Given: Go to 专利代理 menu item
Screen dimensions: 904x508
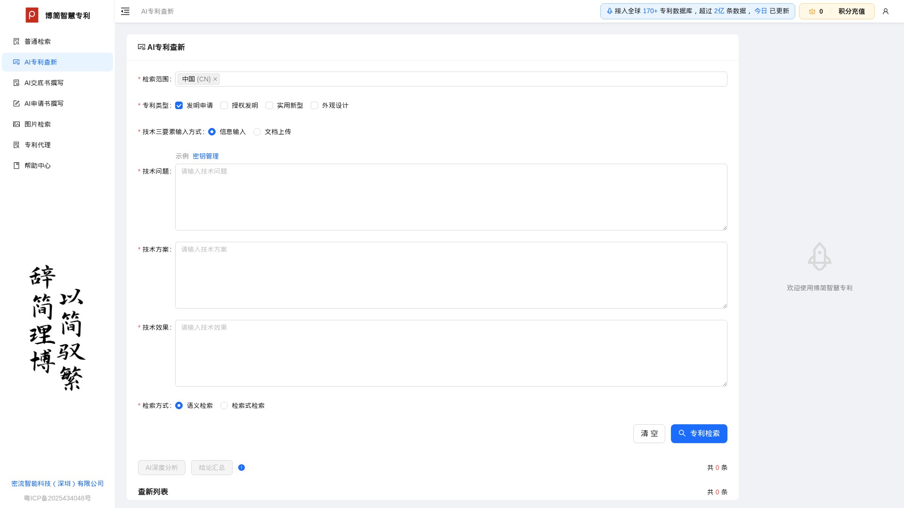Looking at the screenshot, I should tap(38, 145).
